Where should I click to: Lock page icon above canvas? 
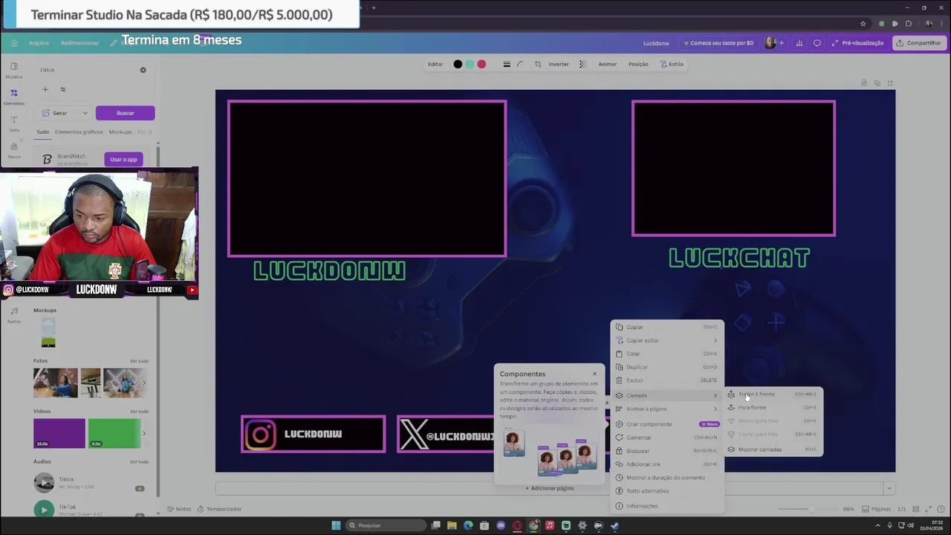(x=863, y=82)
